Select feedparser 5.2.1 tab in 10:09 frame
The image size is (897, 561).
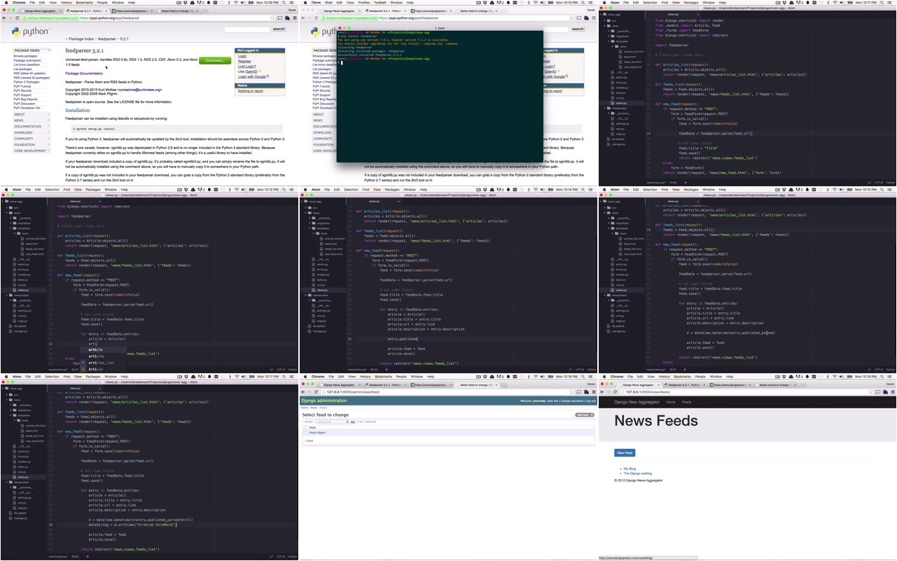[88, 11]
